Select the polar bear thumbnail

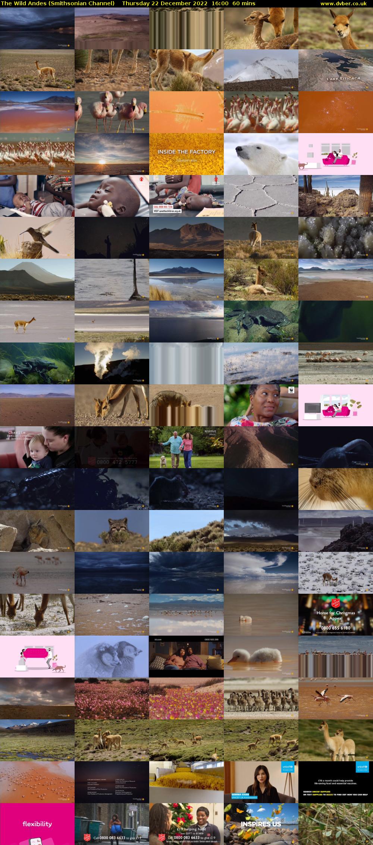(x=261, y=154)
